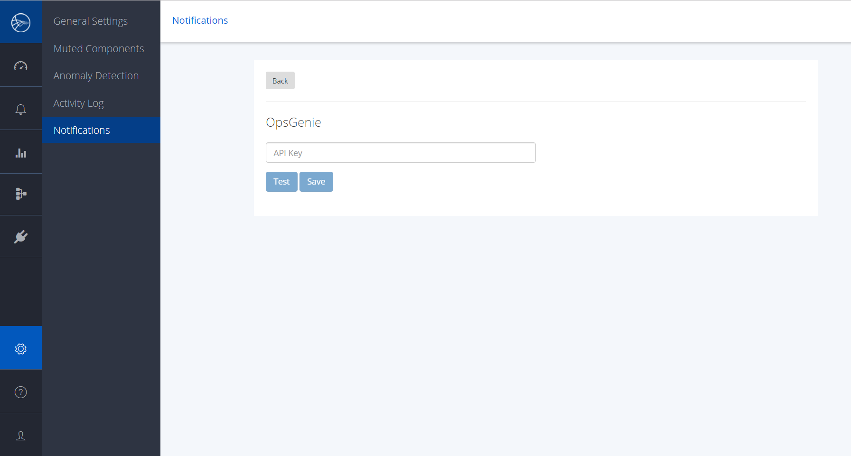
Task: Click the app logo icon in sidebar
Action: pyautogui.click(x=21, y=22)
